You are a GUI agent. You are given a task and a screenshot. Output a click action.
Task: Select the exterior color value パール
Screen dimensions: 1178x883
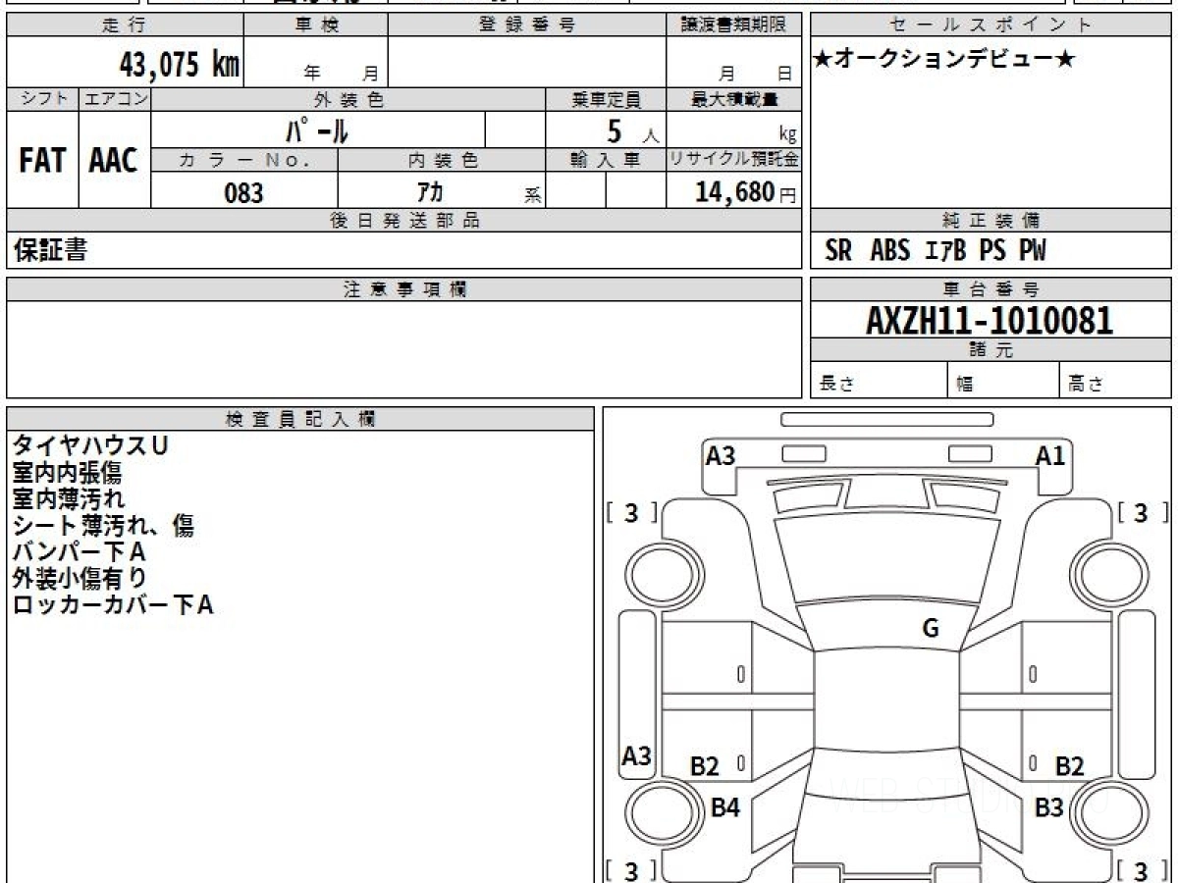point(316,130)
